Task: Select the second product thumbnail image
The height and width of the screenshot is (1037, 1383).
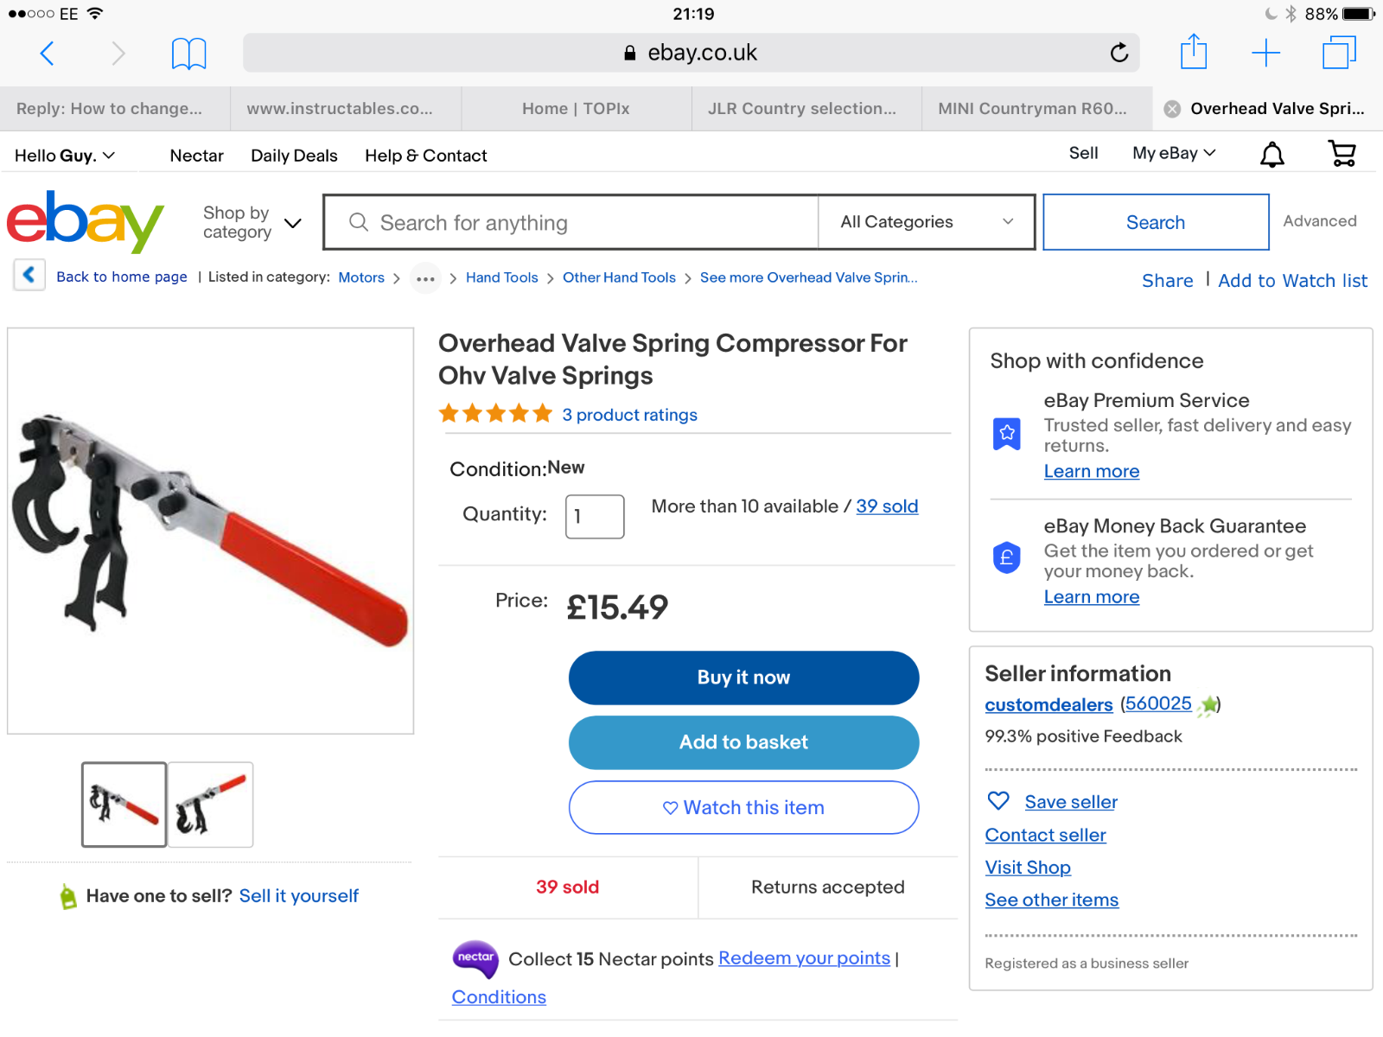Action: (210, 805)
